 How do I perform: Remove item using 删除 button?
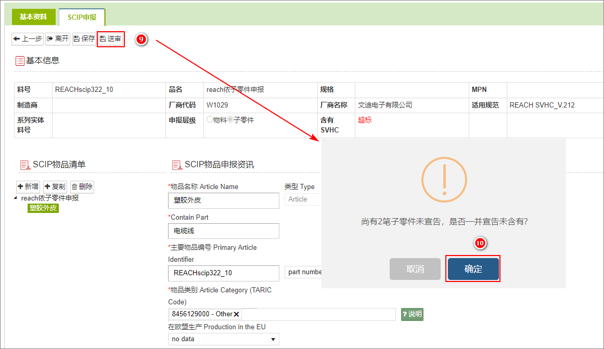pos(82,187)
